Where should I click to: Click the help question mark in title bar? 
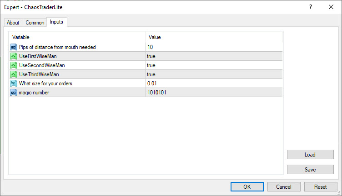(x=311, y=7)
